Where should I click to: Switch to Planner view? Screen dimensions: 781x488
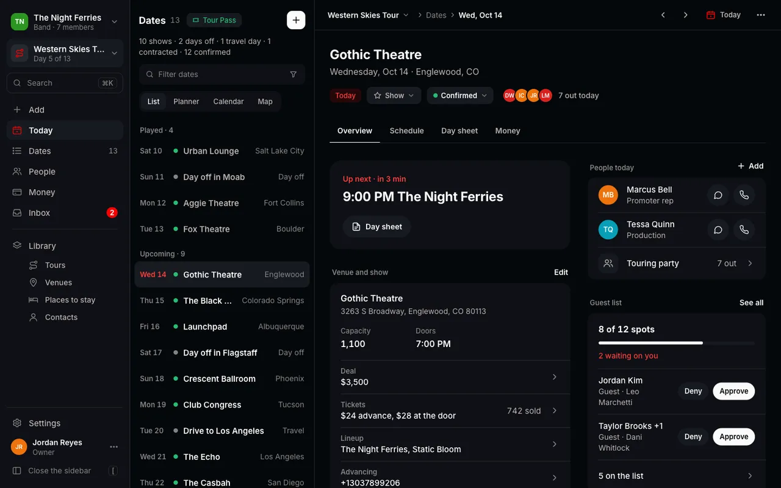point(186,102)
